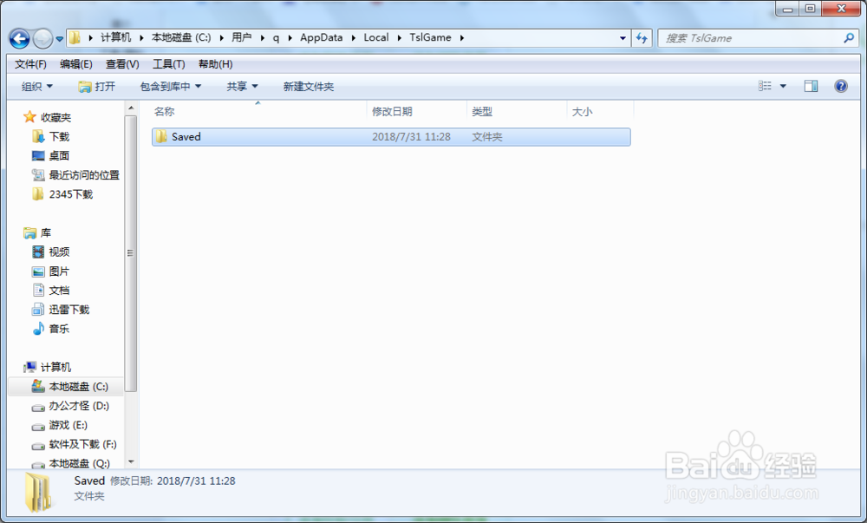Click Local in the address breadcrumb
The height and width of the screenshot is (523, 867).
[x=376, y=37]
